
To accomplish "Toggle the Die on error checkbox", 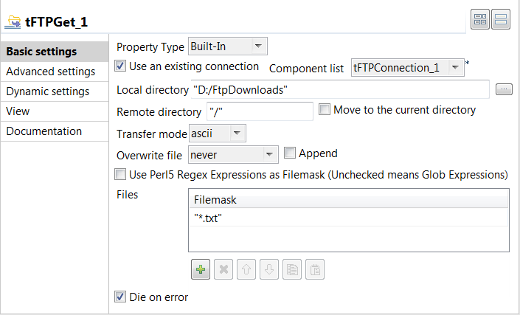I will click(x=121, y=297).
